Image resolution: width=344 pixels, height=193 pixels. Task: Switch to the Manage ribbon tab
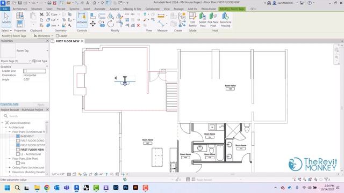(178, 9)
